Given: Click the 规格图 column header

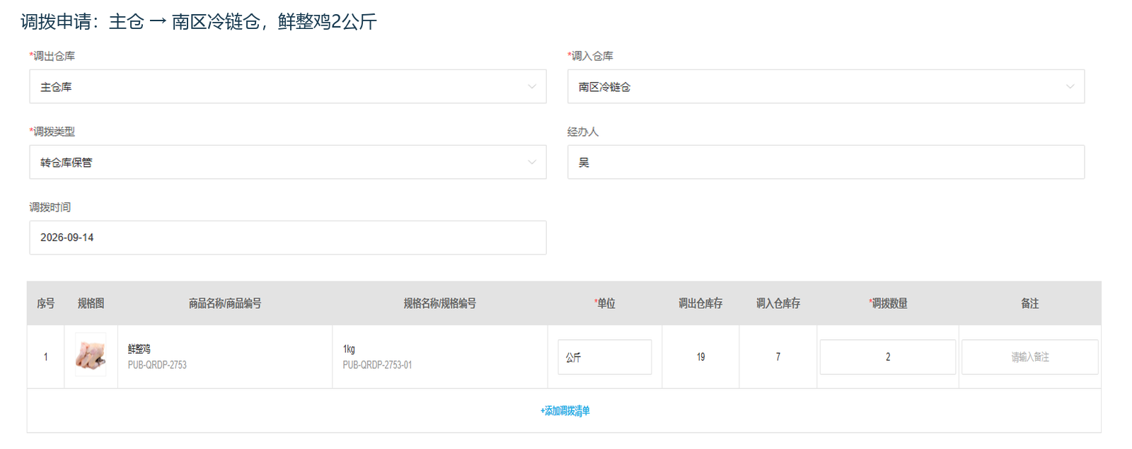Looking at the screenshot, I should pyautogui.click(x=91, y=303).
